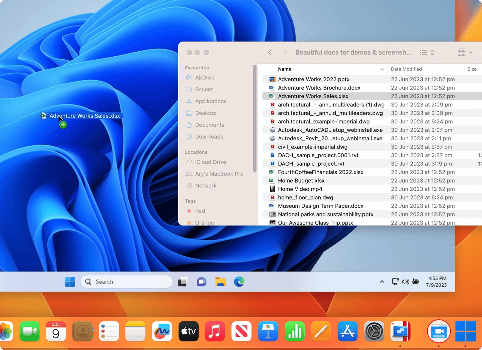Open Microsoft Edge in the Windows taskbar
Screen dimensions: 482x350
pos(239,282)
